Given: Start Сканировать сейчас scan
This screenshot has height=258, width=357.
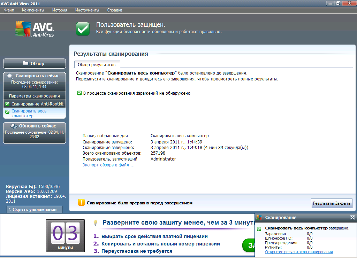Looking at the screenshot, I should click(x=35, y=81).
